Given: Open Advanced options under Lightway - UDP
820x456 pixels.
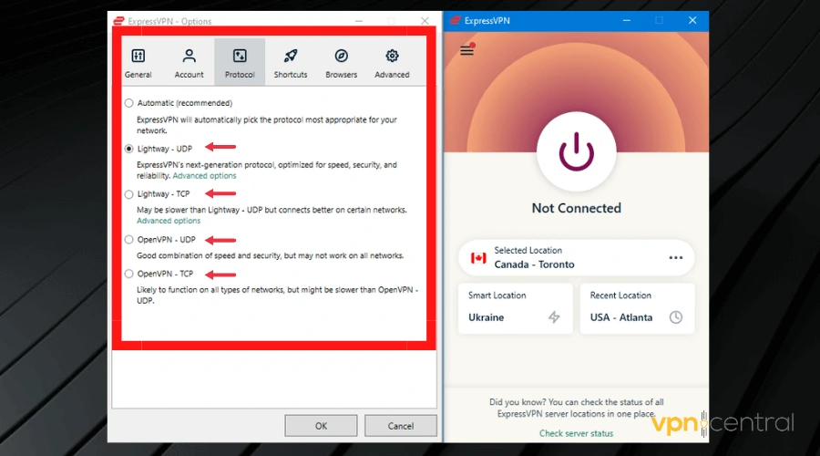Looking at the screenshot, I should (x=204, y=176).
